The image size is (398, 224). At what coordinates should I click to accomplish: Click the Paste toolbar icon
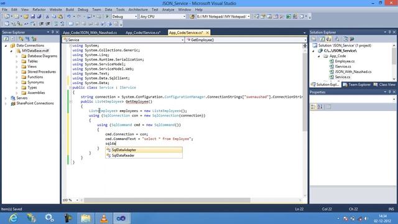pyautogui.click(x=60, y=17)
